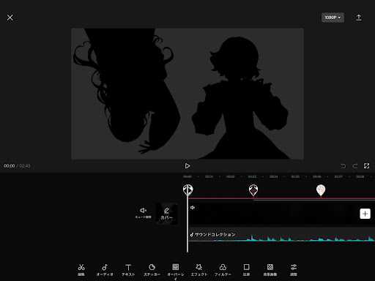
Task: Open the scissors Edit (編集) tool
Action: [81, 269]
